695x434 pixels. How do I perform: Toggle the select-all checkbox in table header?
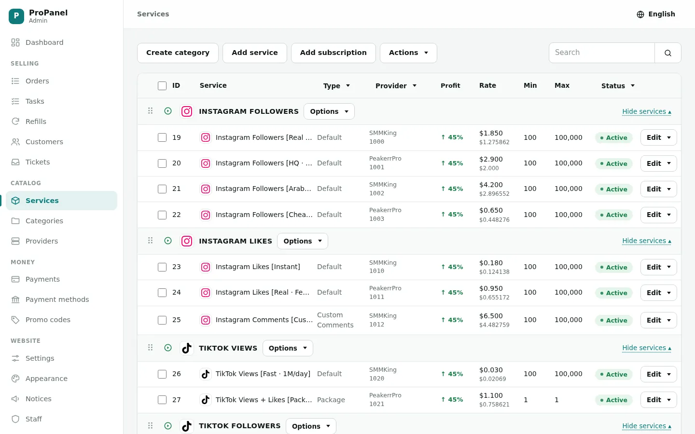coord(162,86)
